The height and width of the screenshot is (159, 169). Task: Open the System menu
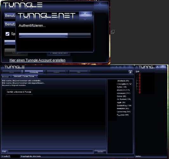click(x=56, y=72)
